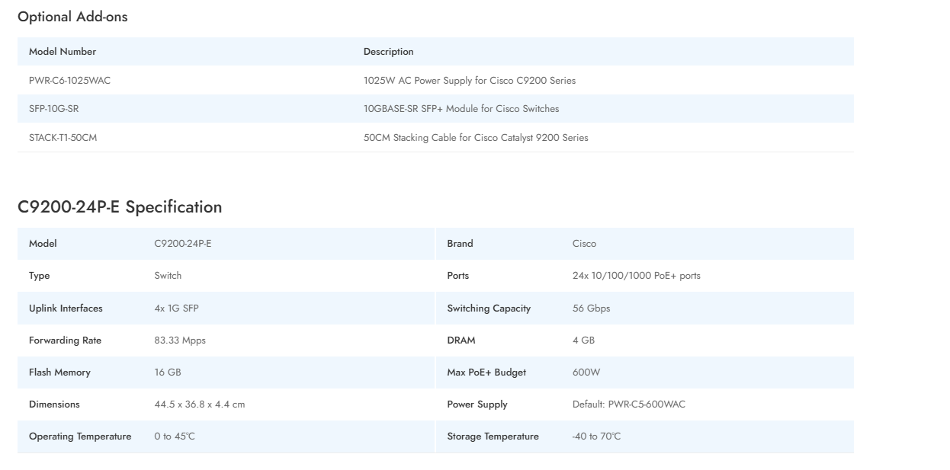Click the "Brand" spec label
Screen dimensions: 950x470
pyautogui.click(x=460, y=244)
